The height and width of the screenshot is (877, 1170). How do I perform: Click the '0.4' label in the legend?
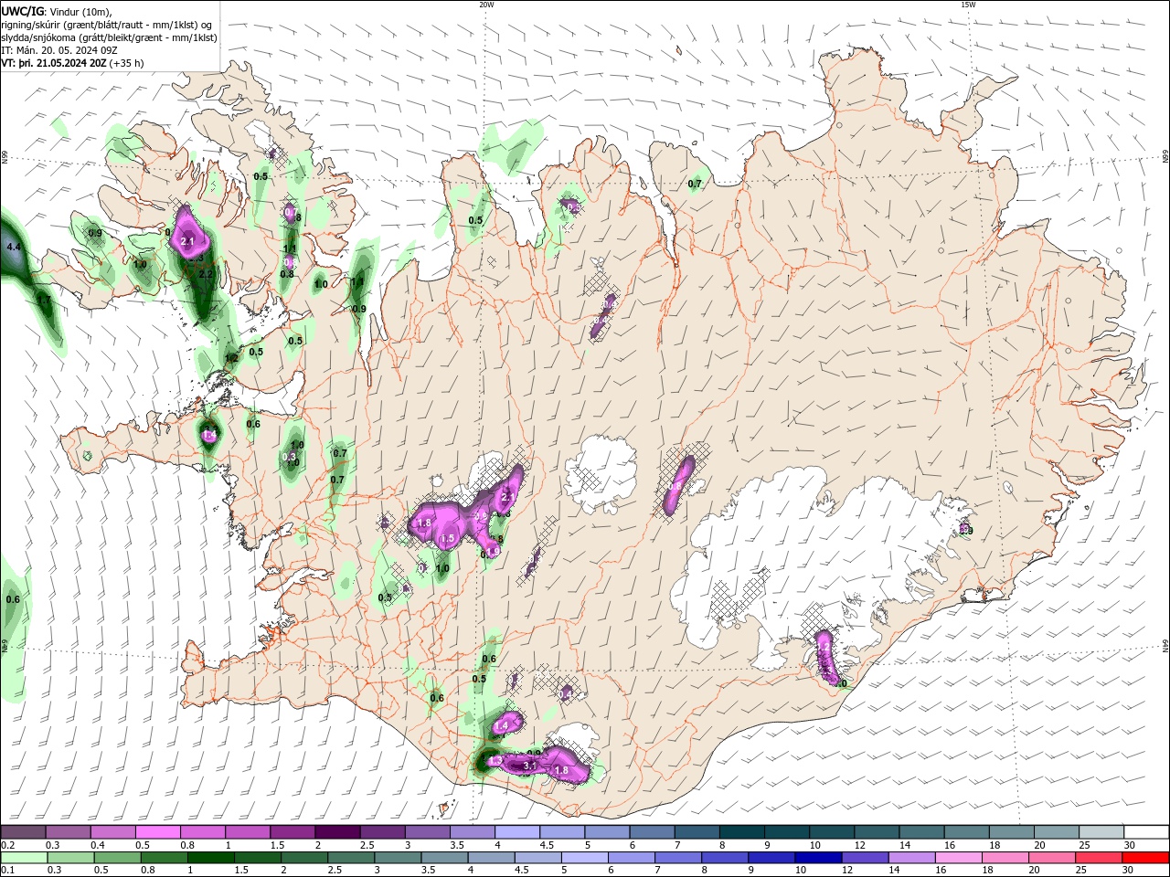(98, 846)
